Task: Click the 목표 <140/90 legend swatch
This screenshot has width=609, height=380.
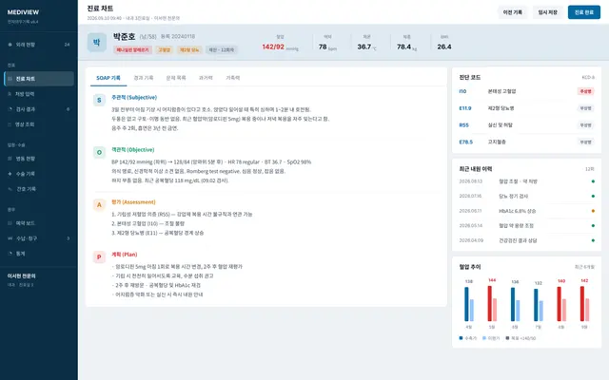Action: coord(507,338)
